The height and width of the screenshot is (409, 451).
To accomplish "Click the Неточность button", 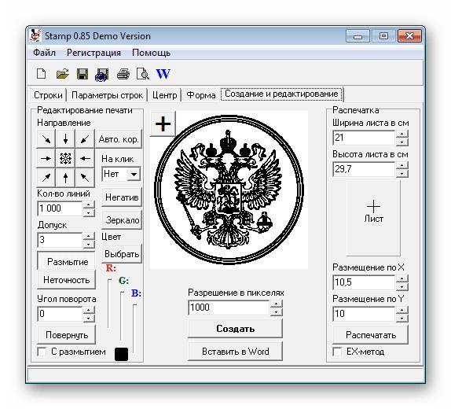I will (67, 280).
